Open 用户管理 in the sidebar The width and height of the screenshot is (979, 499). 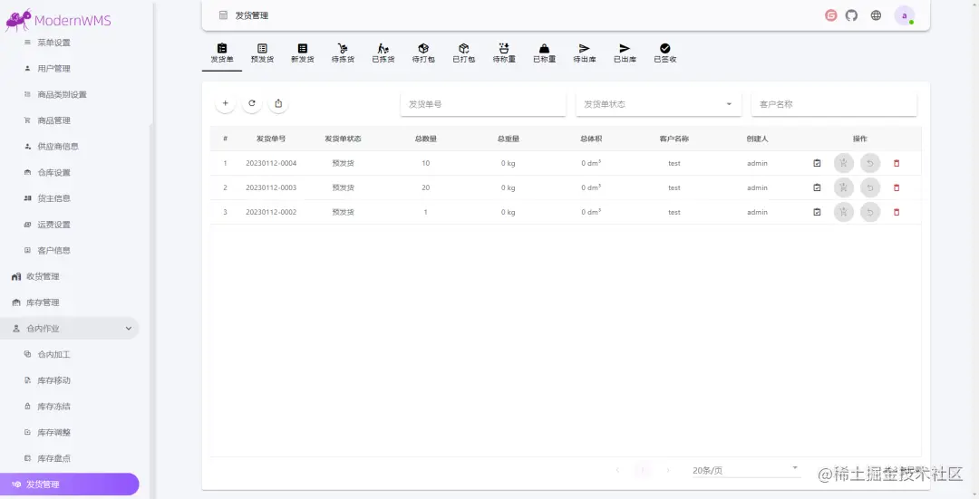click(53, 69)
